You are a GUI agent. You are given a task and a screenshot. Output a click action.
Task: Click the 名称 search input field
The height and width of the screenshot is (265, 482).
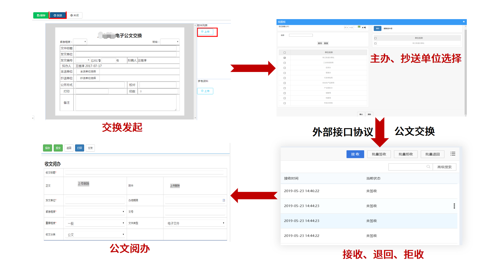[x=301, y=35]
